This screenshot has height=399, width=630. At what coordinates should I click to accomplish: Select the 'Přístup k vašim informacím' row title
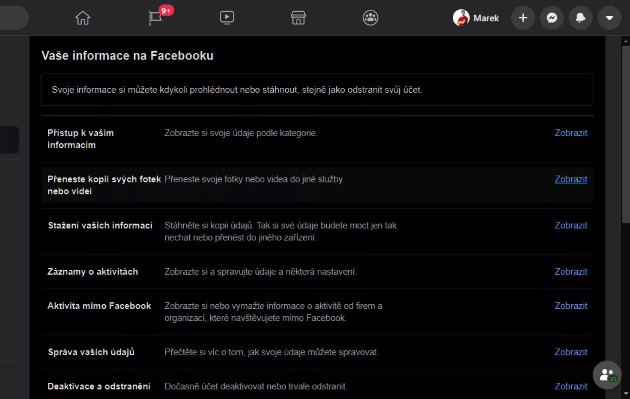[x=81, y=139]
